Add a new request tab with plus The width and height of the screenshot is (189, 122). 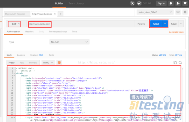[x=60, y=14]
